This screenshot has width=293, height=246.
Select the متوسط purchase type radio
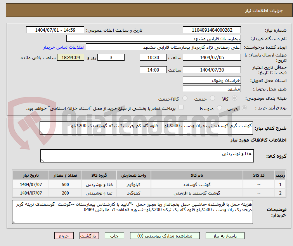pos(219,108)
